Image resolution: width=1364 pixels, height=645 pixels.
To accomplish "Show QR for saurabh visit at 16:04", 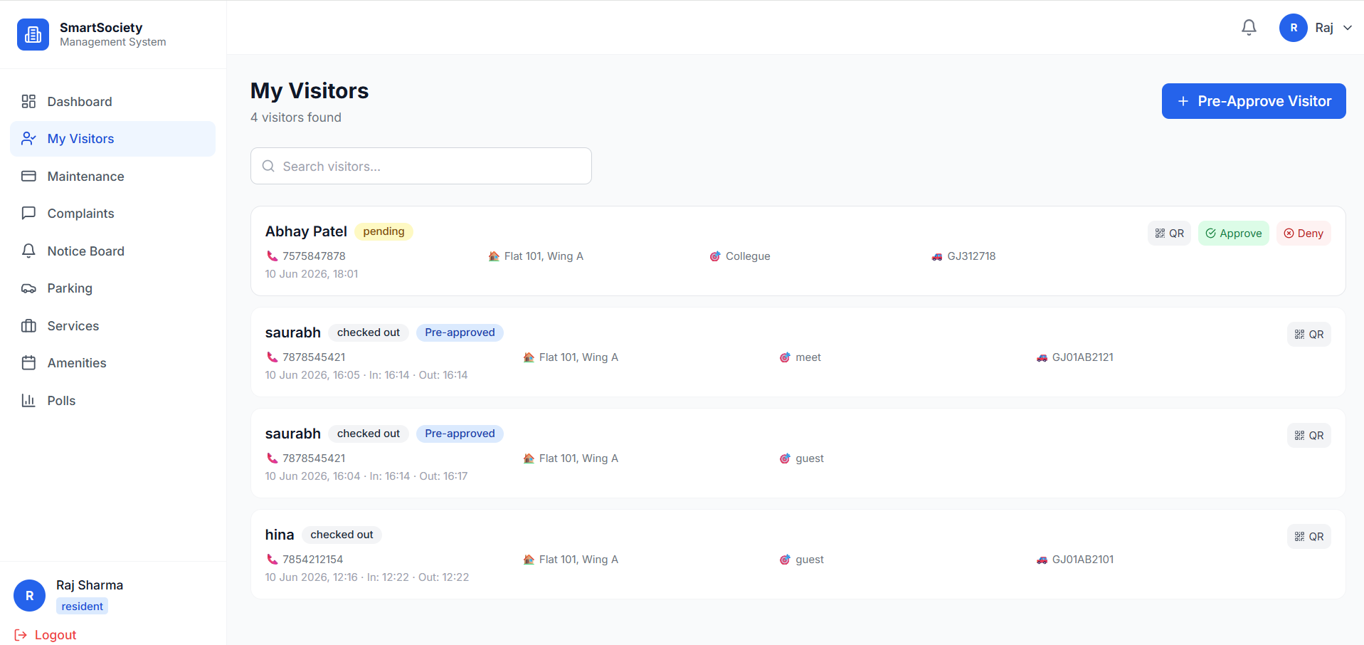I will (x=1309, y=436).
